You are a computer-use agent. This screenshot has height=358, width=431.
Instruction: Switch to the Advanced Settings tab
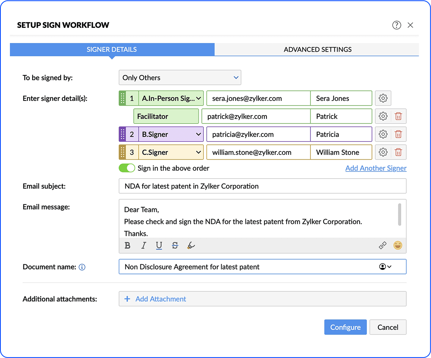pos(317,49)
